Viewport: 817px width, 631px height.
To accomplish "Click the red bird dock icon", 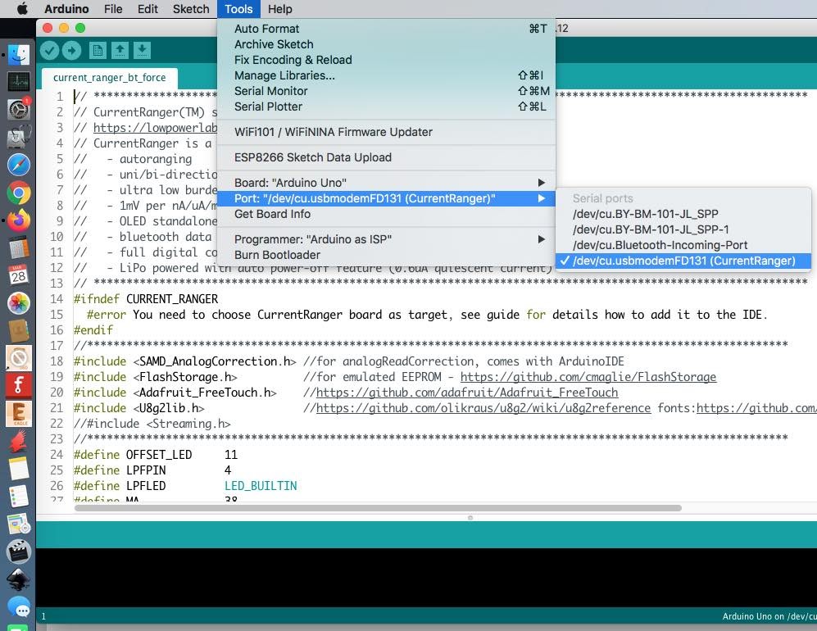I will point(19,442).
